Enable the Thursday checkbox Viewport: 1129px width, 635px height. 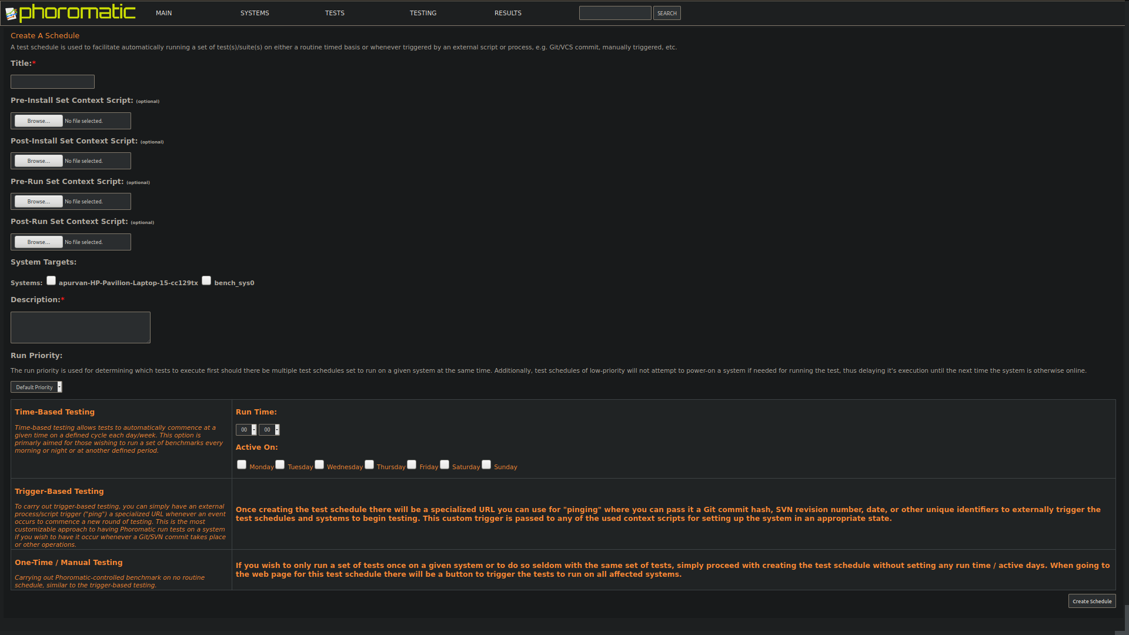pos(369,464)
